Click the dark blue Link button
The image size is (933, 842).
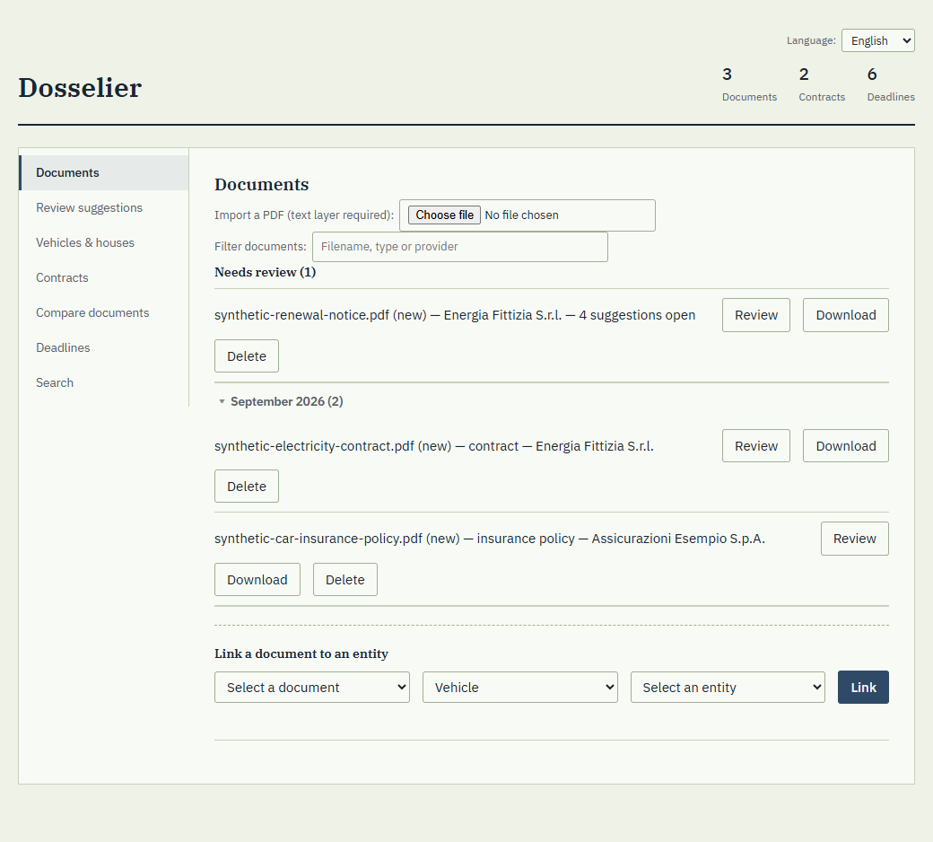(x=863, y=688)
